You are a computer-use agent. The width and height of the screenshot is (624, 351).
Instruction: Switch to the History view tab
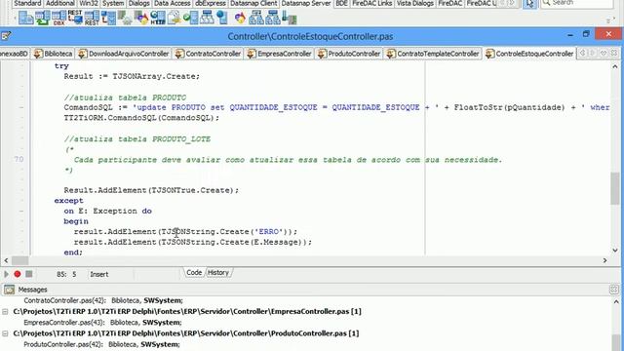pyautogui.click(x=218, y=273)
